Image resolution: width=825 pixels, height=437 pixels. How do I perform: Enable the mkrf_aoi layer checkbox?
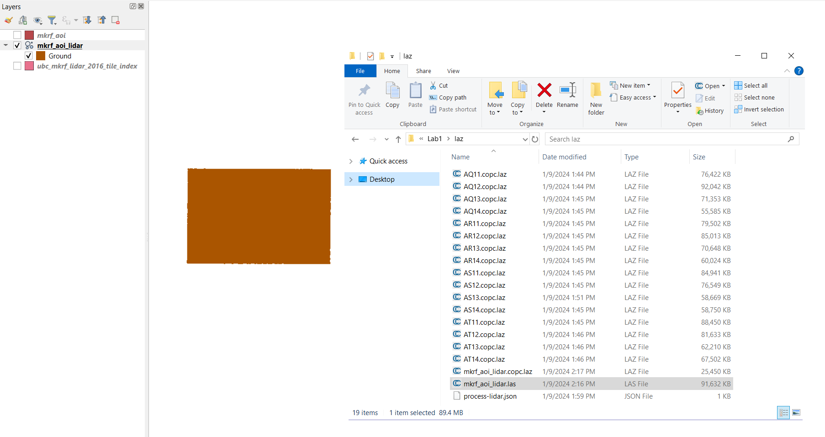pos(17,35)
